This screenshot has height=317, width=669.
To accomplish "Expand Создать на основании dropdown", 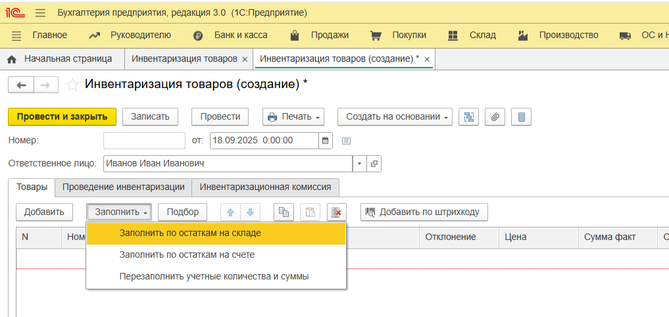I will click(395, 117).
